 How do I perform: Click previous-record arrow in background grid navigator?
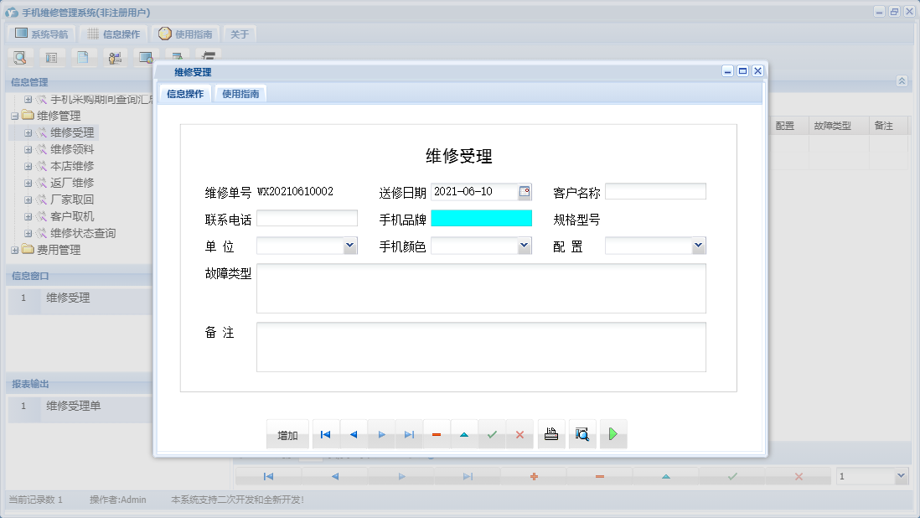pos(335,476)
